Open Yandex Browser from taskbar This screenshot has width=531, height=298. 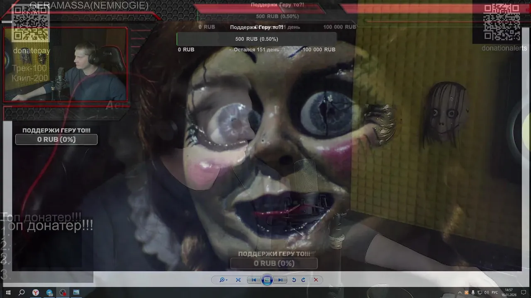click(36, 292)
